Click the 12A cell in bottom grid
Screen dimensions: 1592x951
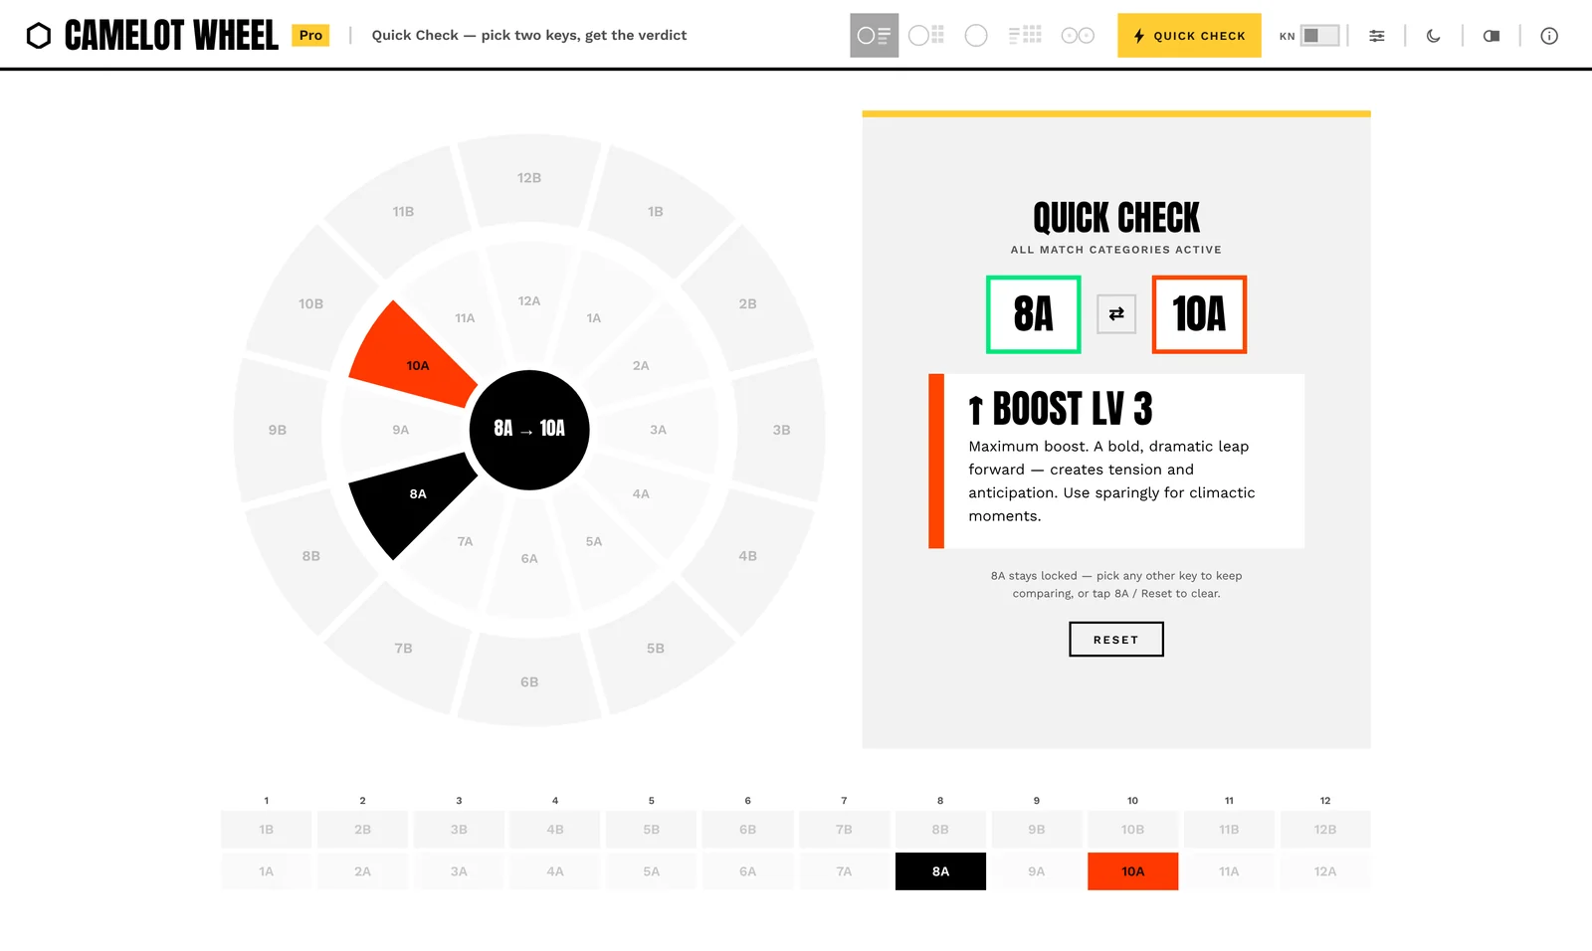pos(1325,871)
